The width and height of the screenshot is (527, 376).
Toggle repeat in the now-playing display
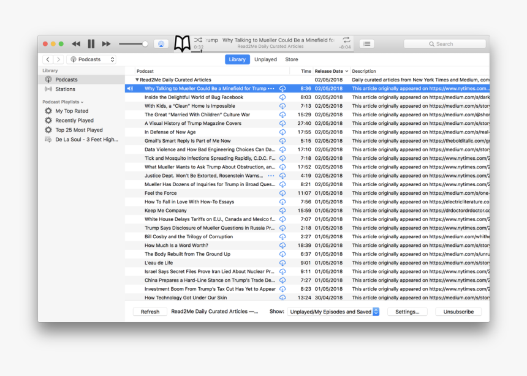coord(346,40)
